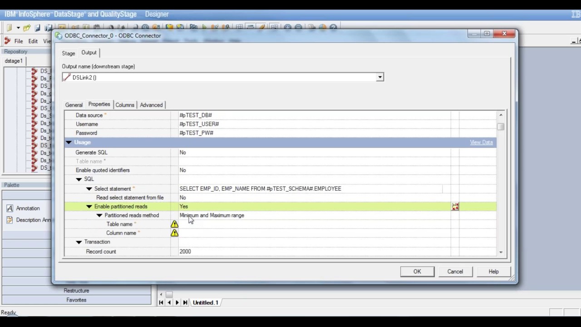Click the empty Column name value field
Viewport: 581px width, 327px height.
click(315, 233)
